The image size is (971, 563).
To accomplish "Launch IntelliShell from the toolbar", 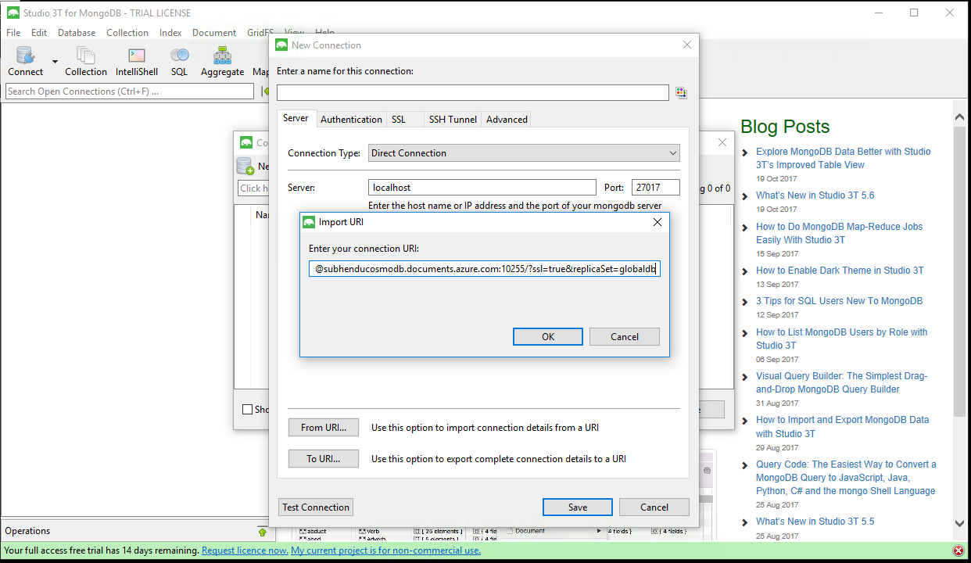I will (x=137, y=61).
